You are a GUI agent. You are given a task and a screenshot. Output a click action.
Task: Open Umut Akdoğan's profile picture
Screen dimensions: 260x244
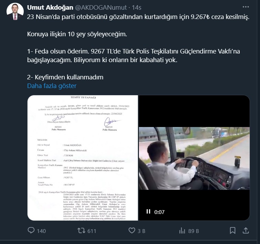[x=15, y=11]
